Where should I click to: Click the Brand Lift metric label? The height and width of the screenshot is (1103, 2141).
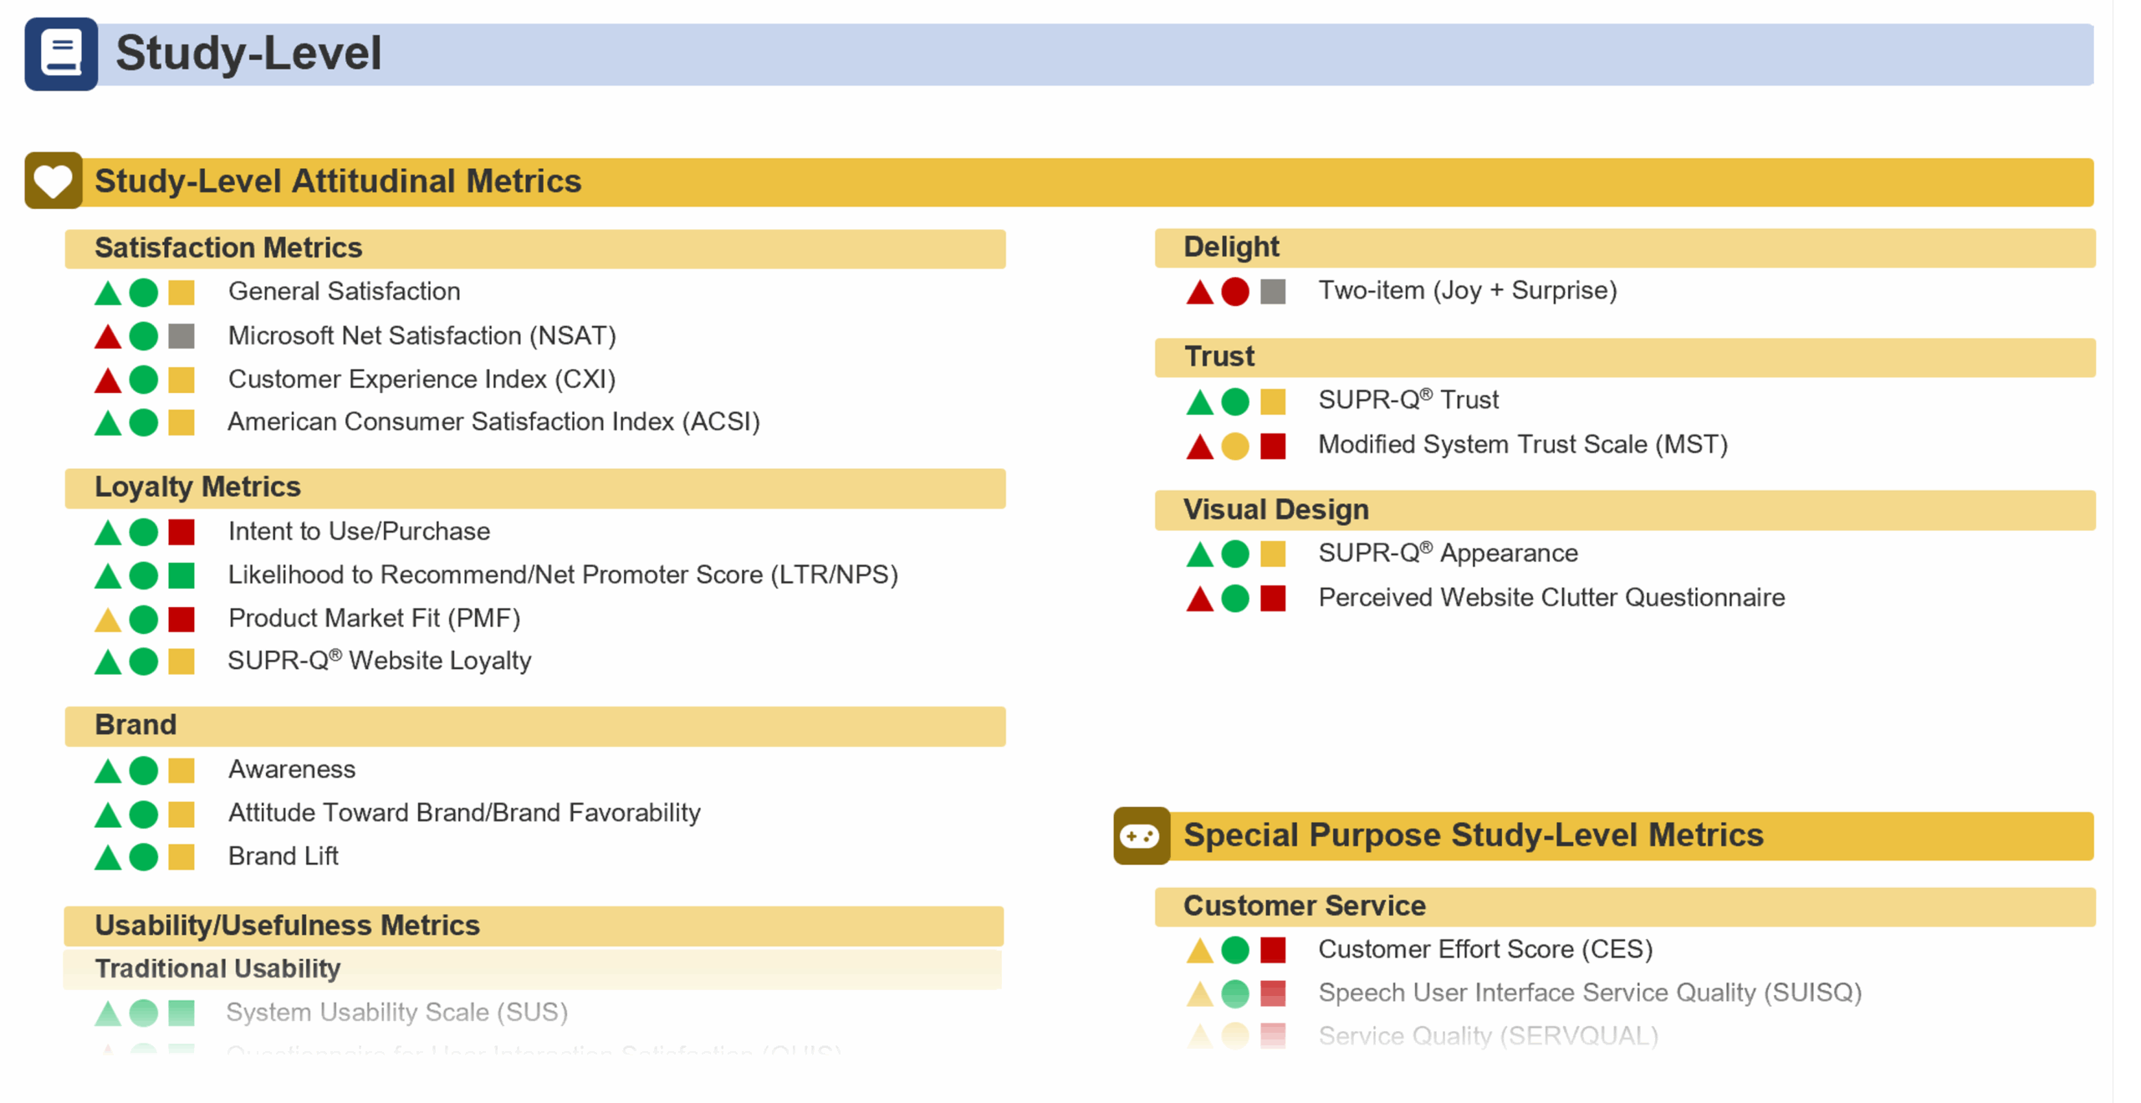283,856
